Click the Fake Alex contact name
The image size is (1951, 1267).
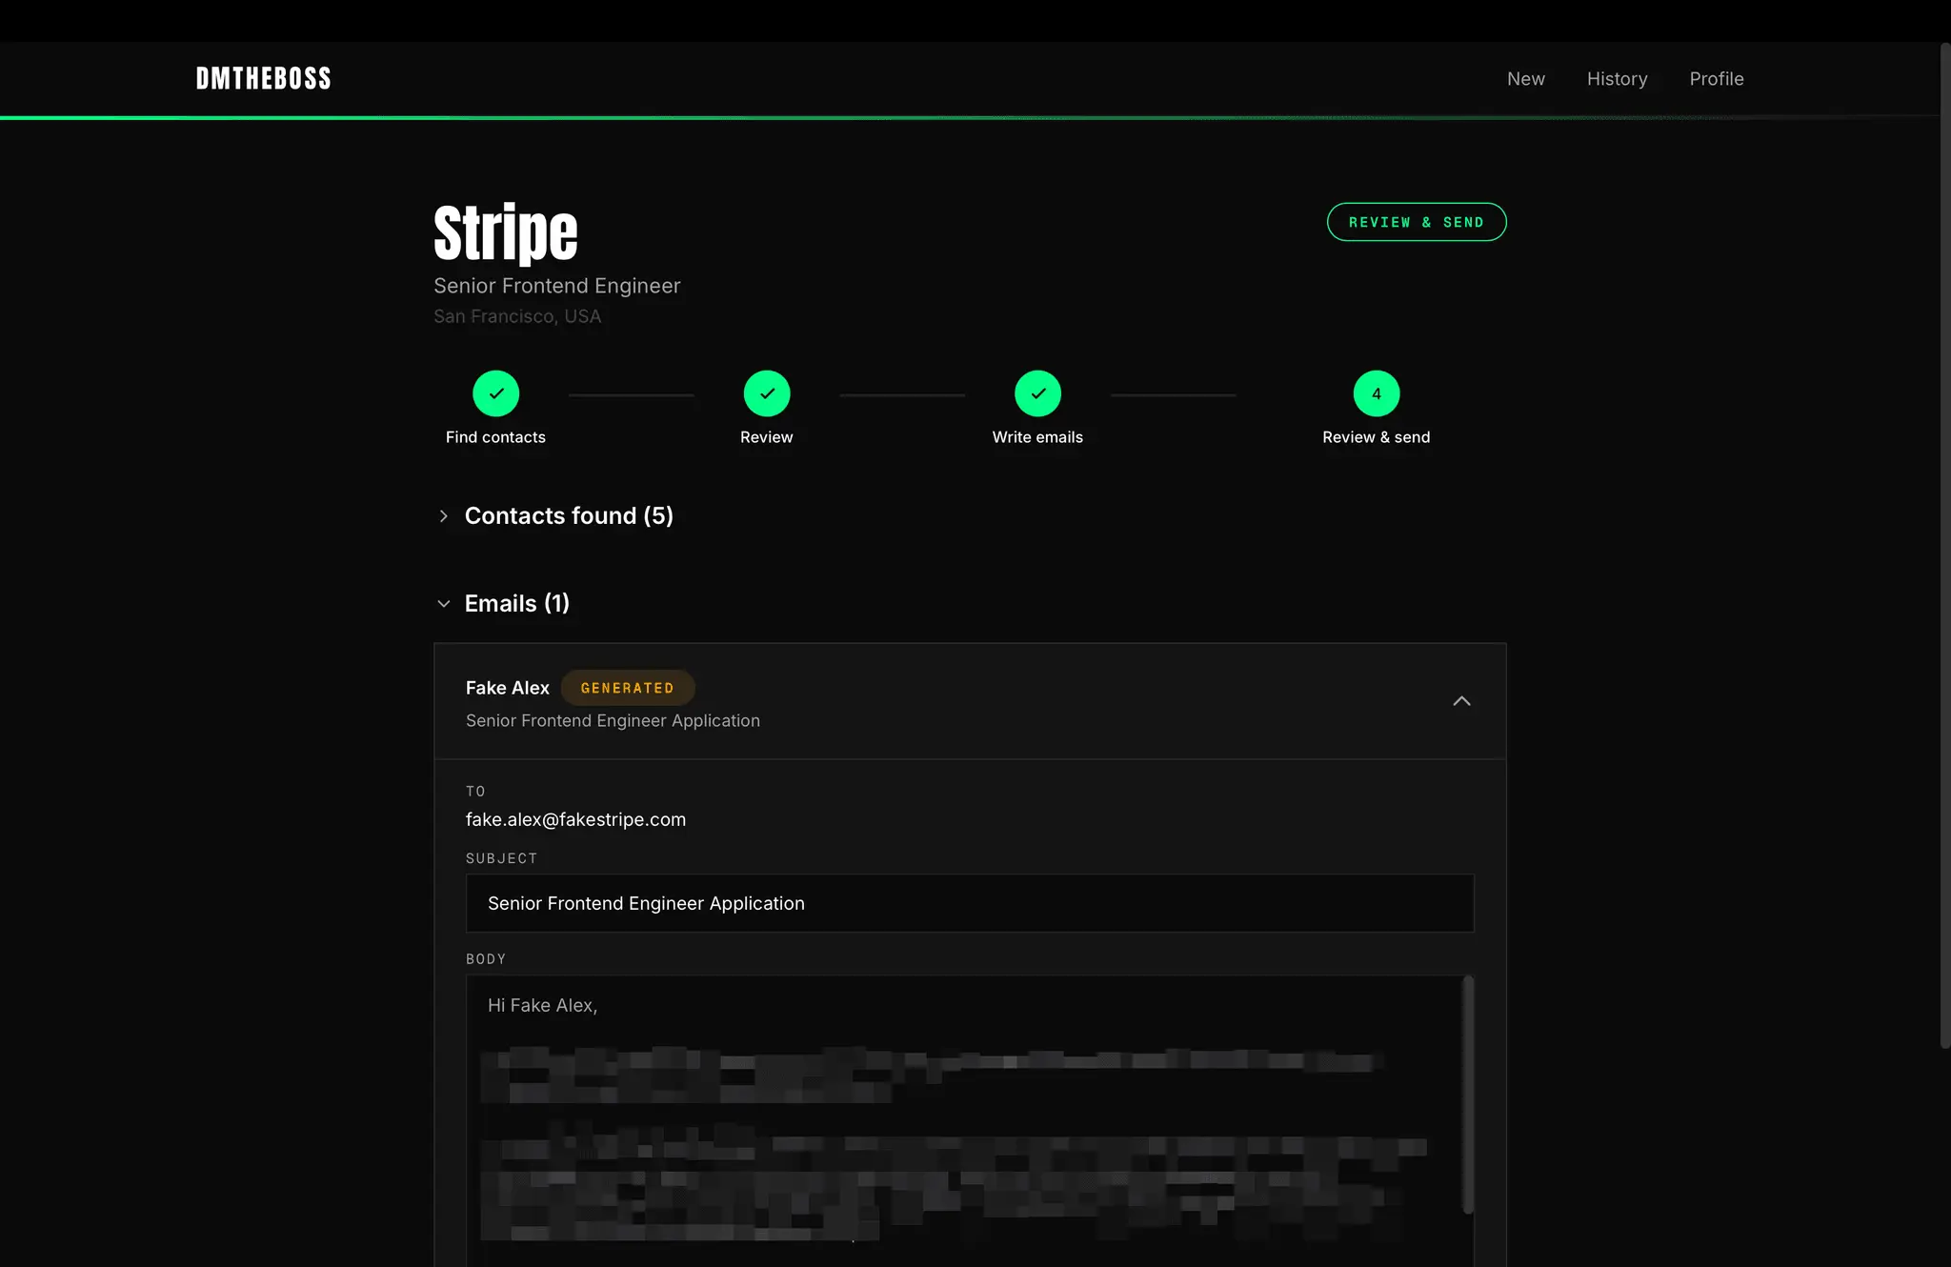(507, 688)
